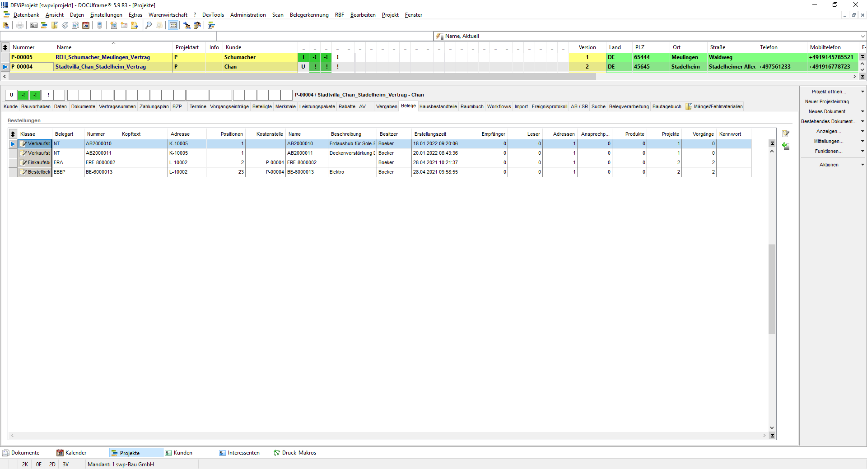This screenshot has height=469, width=867.
Task: Open the Druck-Makros bottom view tab
Action: [x=298, y=453]
